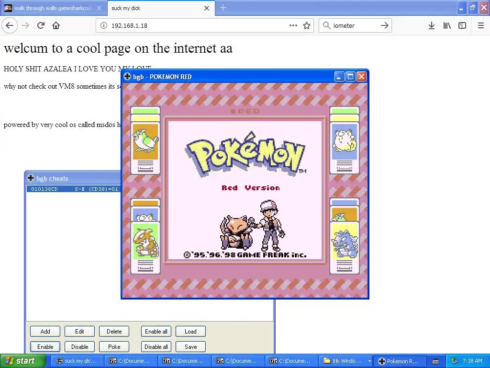Maximize the bgb POKEMON RED window

tap(350, 76)
